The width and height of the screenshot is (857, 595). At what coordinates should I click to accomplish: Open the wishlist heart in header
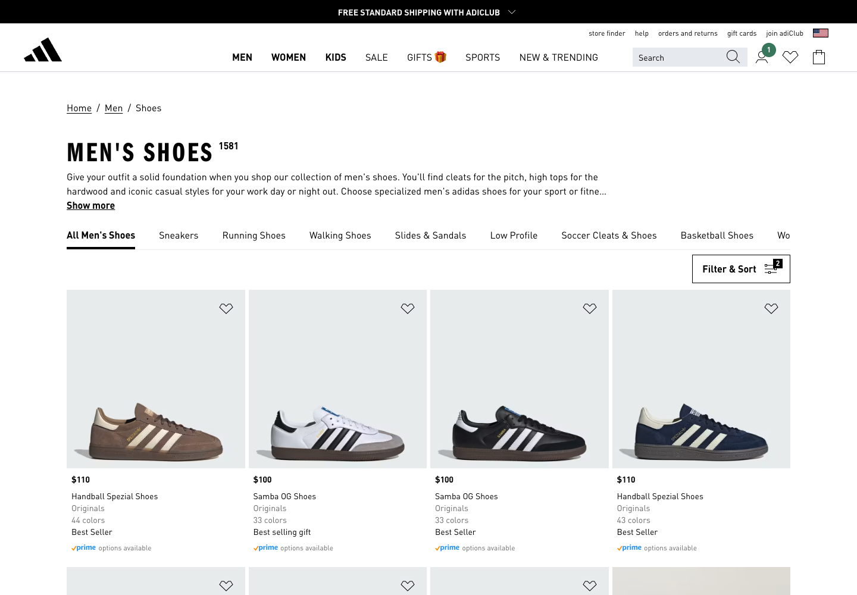pyautogui.click(x=790, y=57)
